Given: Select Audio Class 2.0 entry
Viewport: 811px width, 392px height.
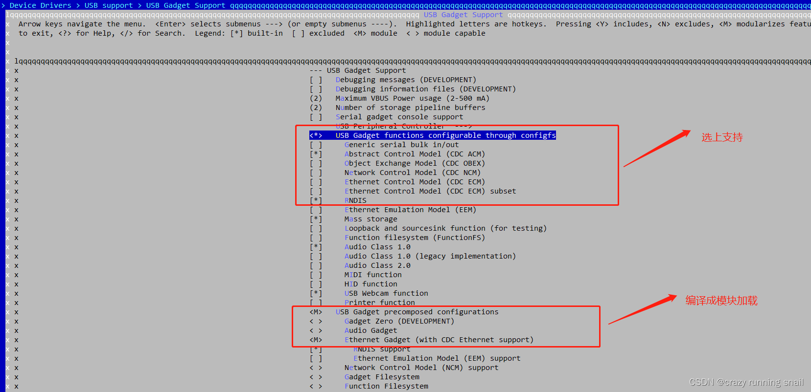Looking at the screenshot, I should click(377, 265).
